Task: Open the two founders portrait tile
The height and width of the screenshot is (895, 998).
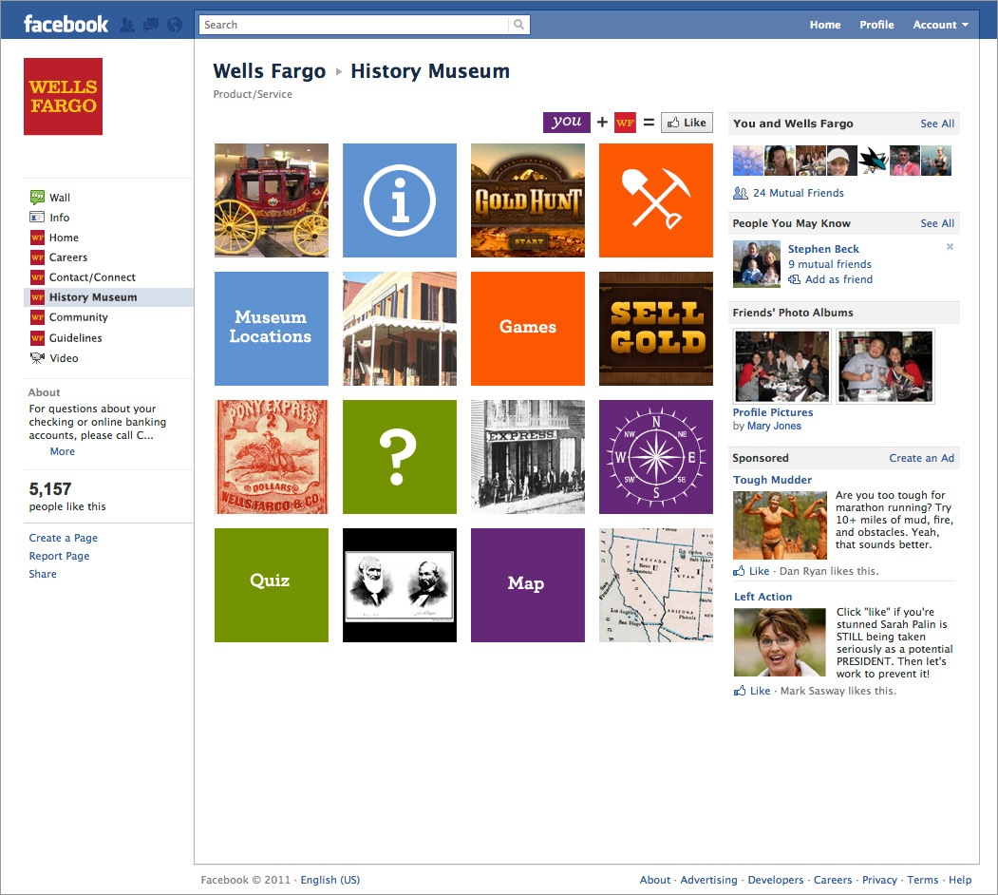Action: 400,584
